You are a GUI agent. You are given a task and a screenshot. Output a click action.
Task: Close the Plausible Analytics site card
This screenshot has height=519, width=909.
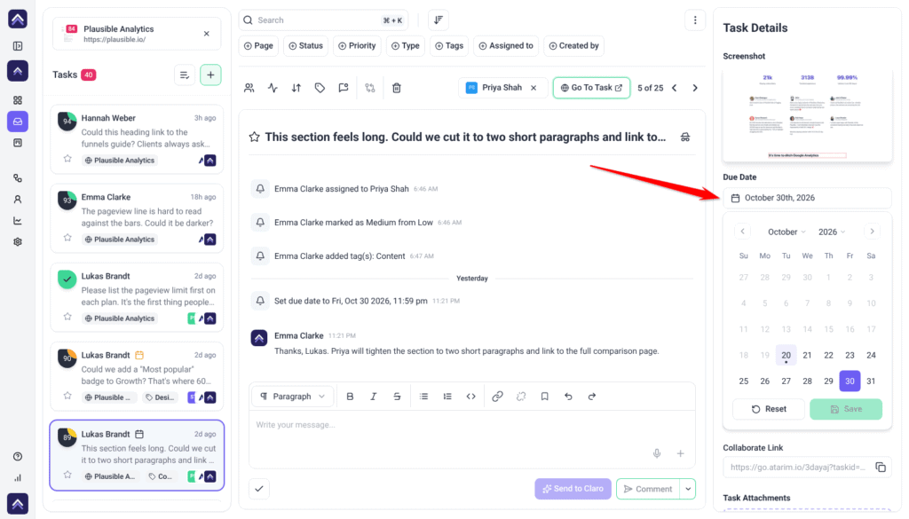pos(206,34)
